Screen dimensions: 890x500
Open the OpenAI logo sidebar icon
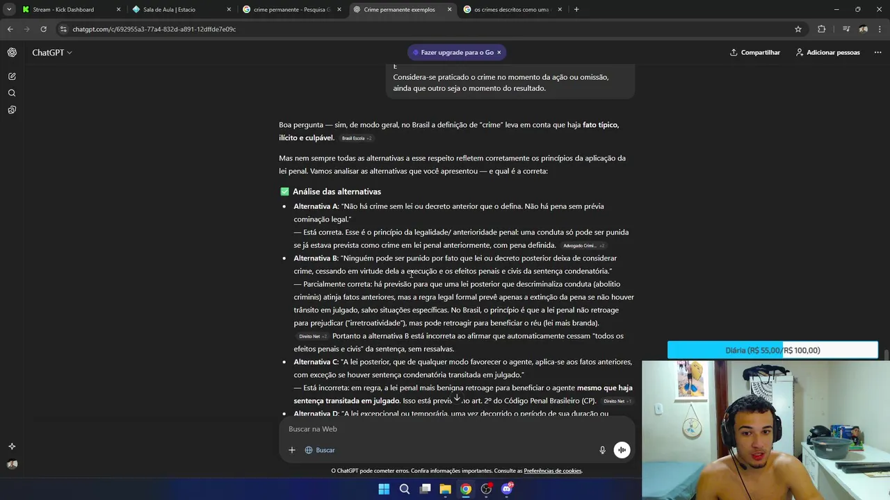[x=12, y=52]
